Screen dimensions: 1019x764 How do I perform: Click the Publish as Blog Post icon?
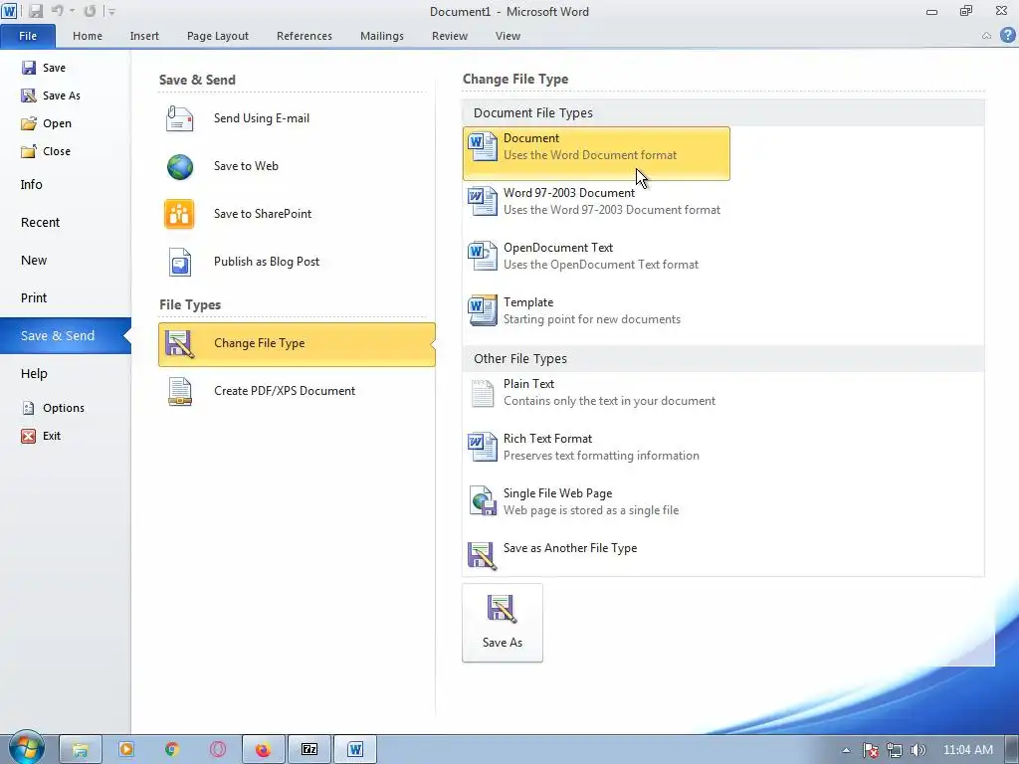pos(179,262)
